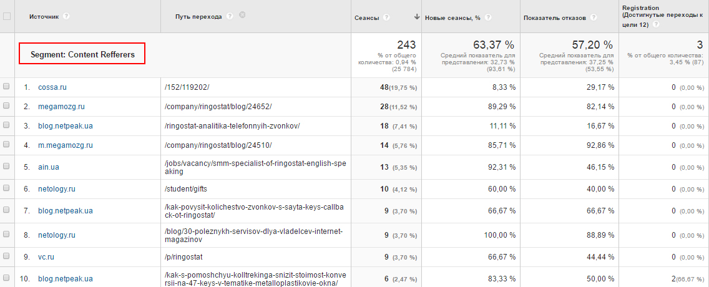Open help icon beside Registration goal header
Image resolution: width=709 pixels, height=287 pixels.
(656, 26)
